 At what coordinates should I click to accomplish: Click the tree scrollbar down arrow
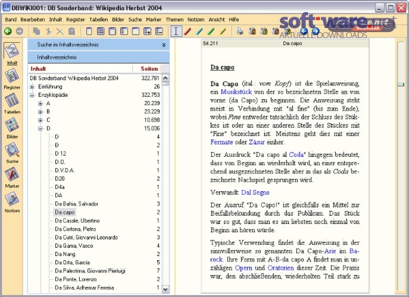click(x=166, y=289)
